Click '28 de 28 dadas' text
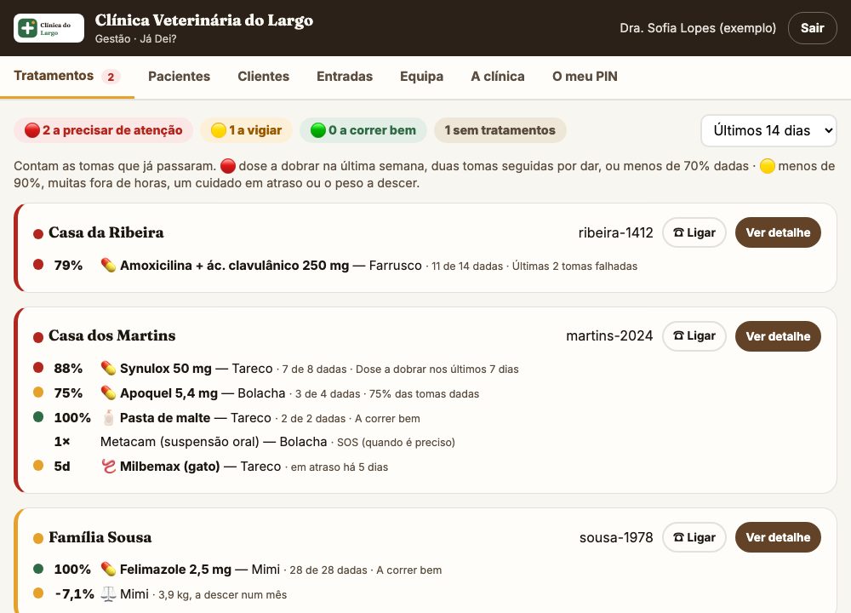Image resolution: width=851 pixels, height=613 pixels. (x=328, y=570)
